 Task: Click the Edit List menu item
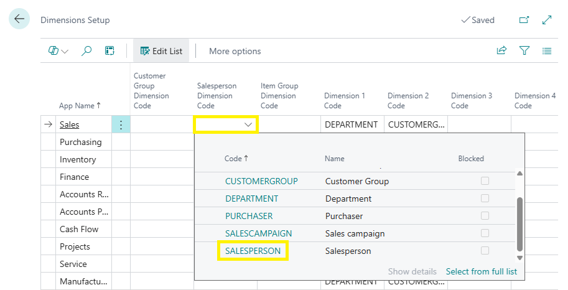click(x=161, y=51)
